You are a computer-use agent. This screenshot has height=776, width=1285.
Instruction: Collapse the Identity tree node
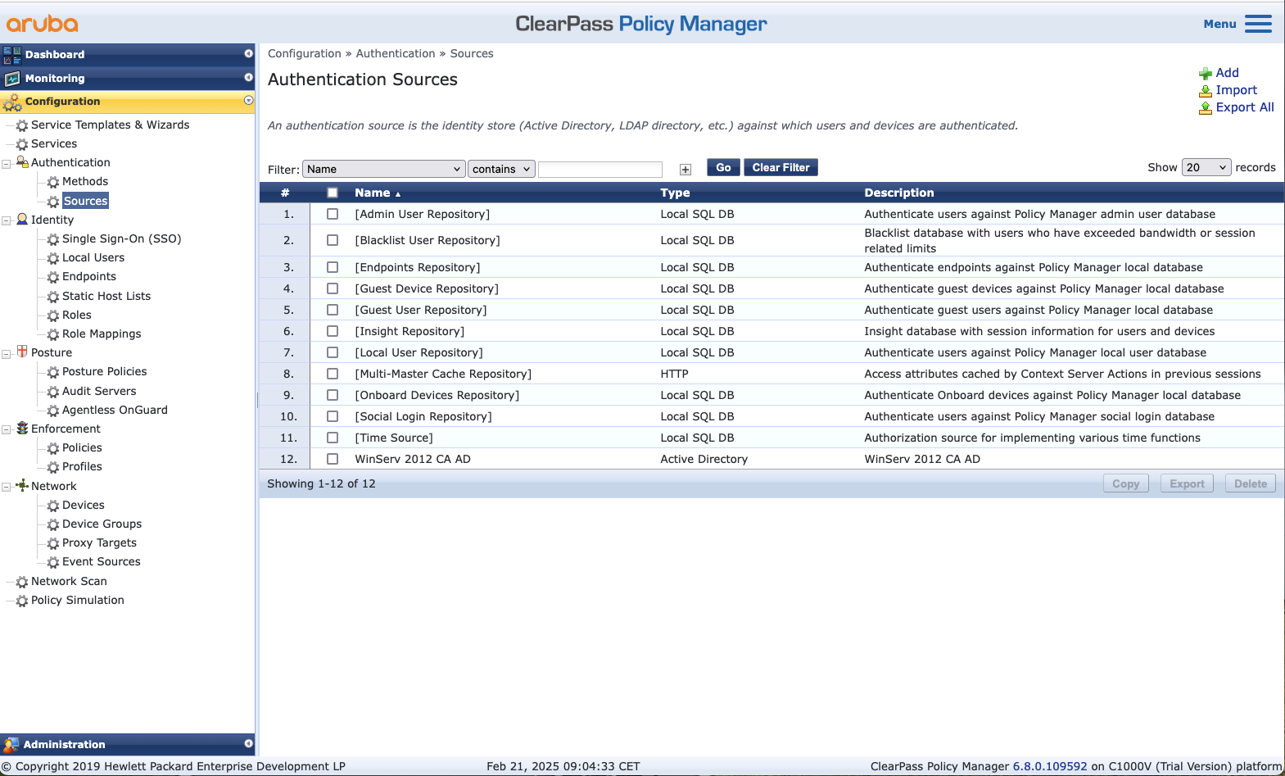pyautogui.click(x=7, y=220)
